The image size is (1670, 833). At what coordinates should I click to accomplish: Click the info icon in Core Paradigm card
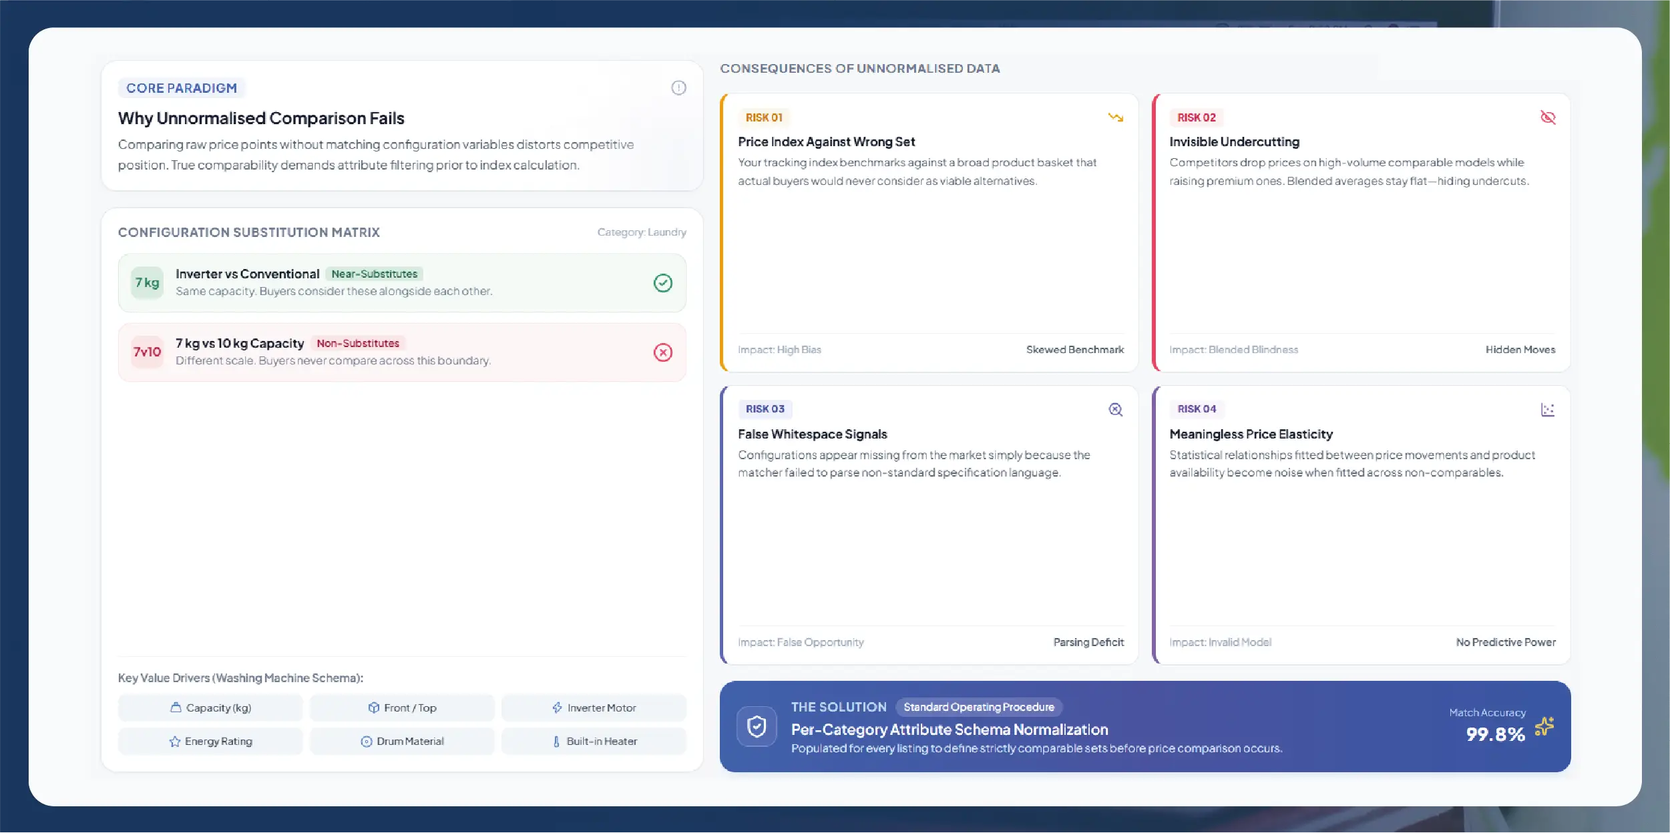click(x=678, y=88)
